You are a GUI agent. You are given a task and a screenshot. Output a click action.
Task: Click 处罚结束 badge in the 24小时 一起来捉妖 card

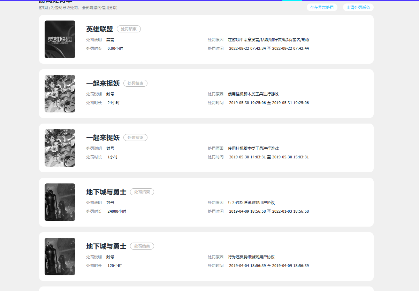135,83
